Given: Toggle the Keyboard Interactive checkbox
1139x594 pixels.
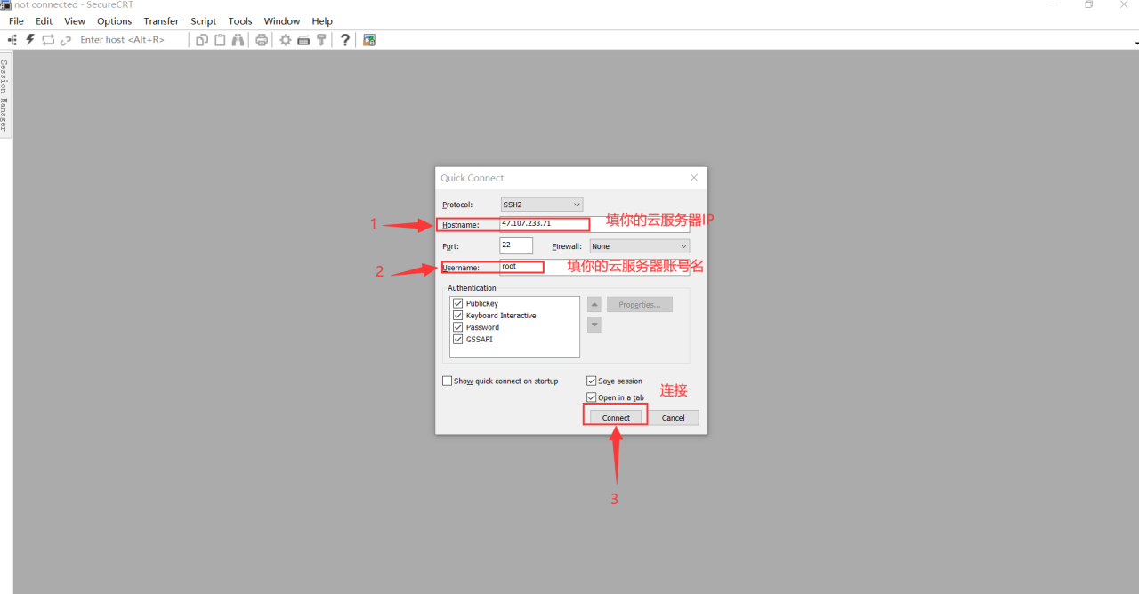Looking at the screenshot, I should [458, 315].
